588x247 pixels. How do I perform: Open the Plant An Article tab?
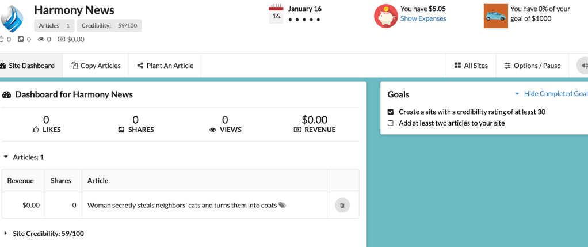click(x=165, y=66)
